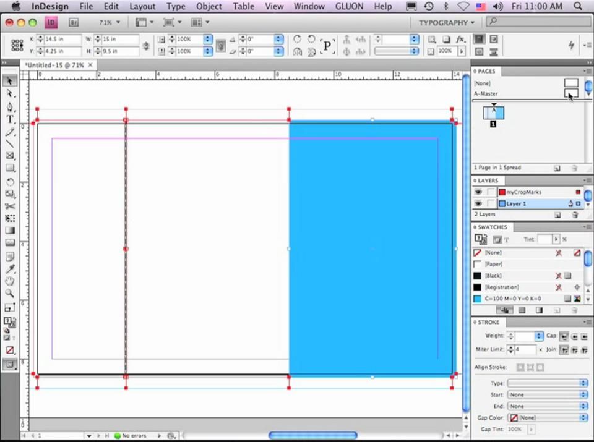Switch to Untitled-15 document tab
The image size is (594, 442).
(x=54, y=65)
